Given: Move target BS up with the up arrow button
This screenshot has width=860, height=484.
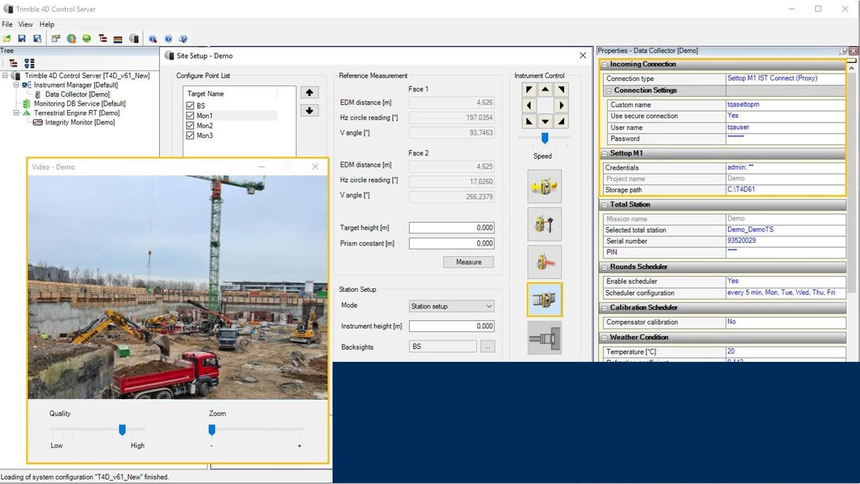Looking at the screenshot, I should [310, 93].
